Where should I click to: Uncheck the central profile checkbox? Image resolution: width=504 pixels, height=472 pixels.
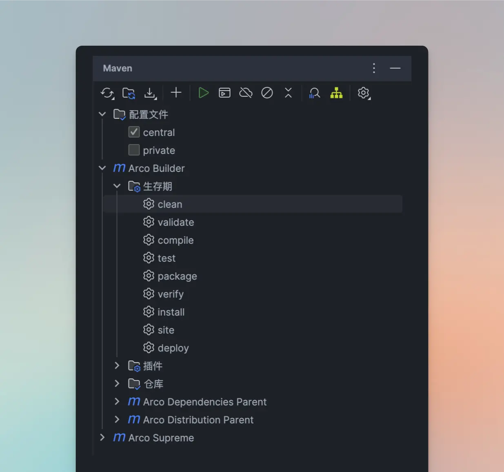pyautogui.click(x=134, y=132)
